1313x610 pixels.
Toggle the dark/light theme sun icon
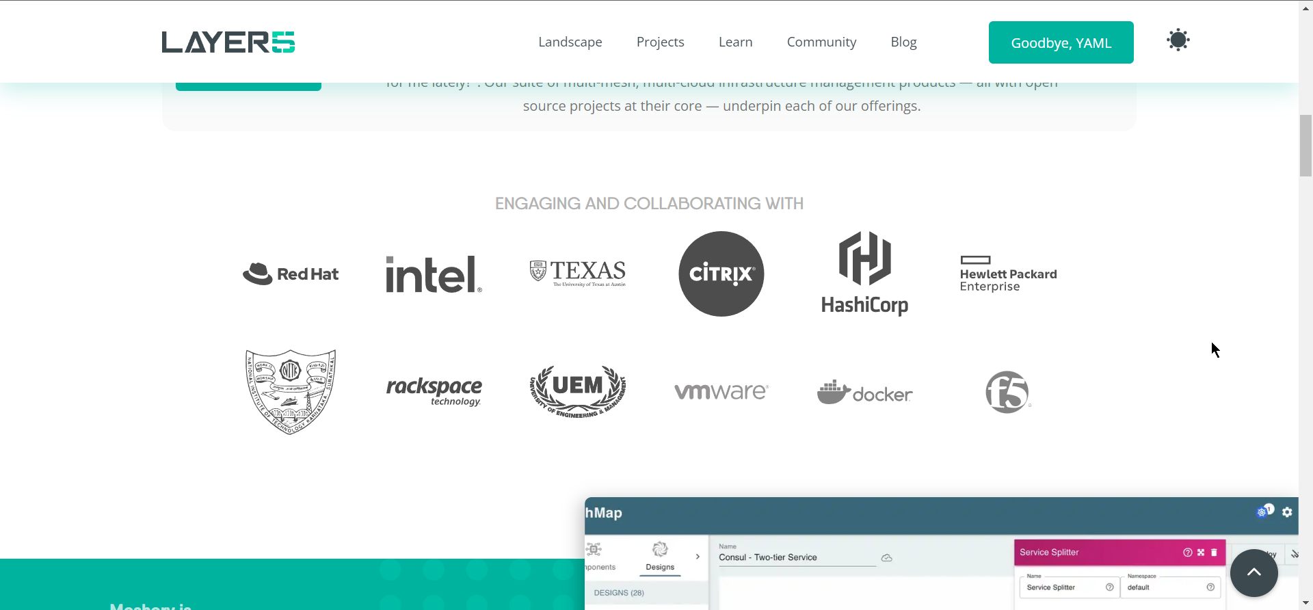coord(1178,40)
